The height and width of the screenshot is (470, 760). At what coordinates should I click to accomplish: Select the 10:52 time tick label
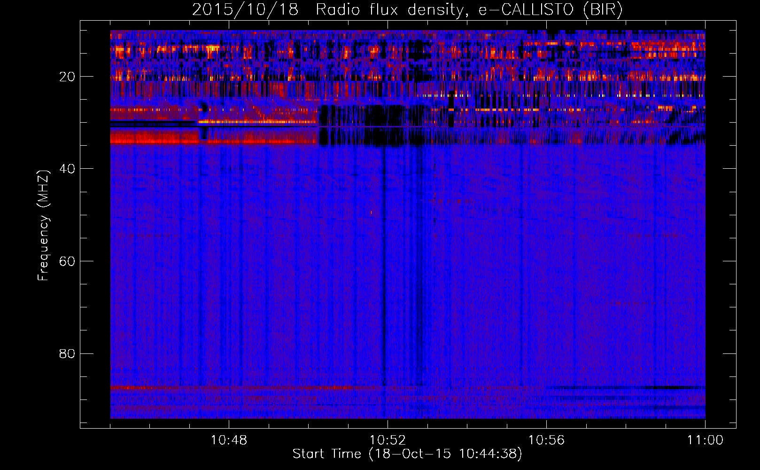pyautogui.click(x=388, y=440)
